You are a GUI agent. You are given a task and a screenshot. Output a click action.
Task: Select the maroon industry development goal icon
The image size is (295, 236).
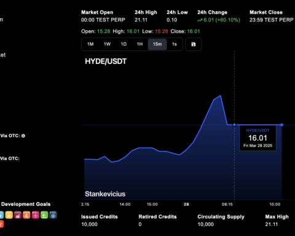coord(18,215)
